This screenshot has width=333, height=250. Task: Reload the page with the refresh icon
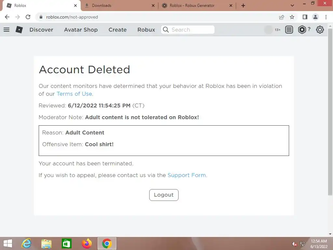pyautogui.click(x=28, y=17)
